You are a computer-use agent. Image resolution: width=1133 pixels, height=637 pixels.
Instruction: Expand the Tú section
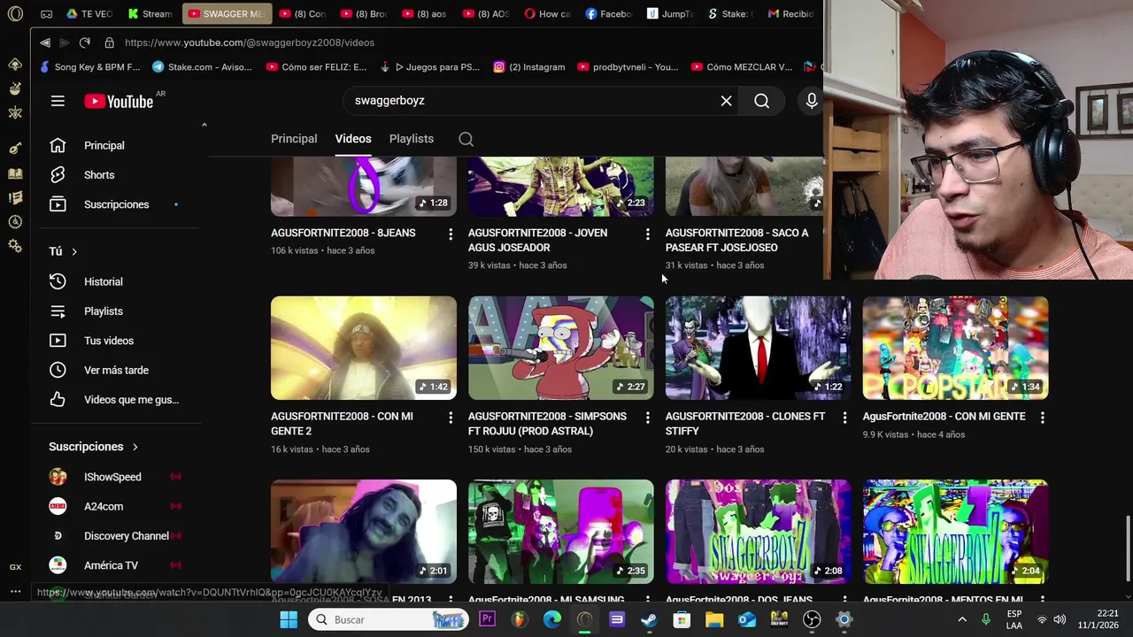(63, 251)
